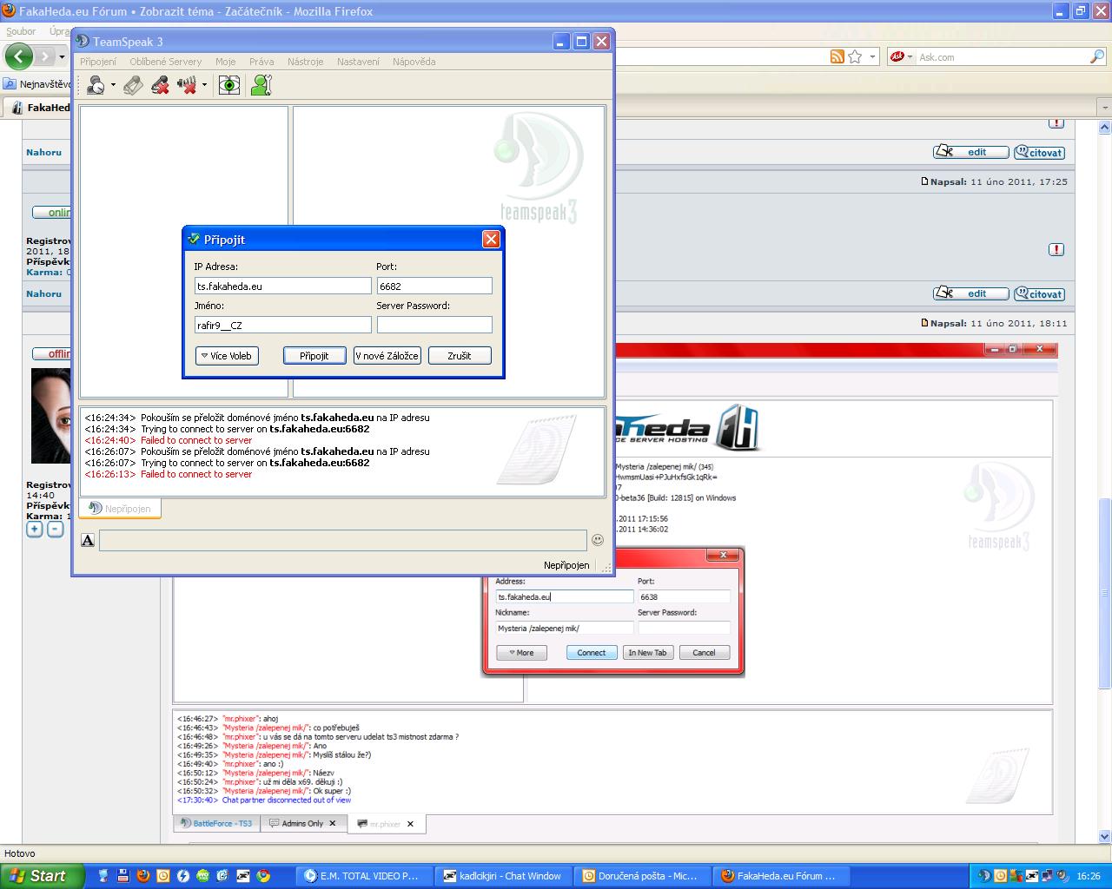
Task: Click the karma plus icon
Action: coord(34,529)
